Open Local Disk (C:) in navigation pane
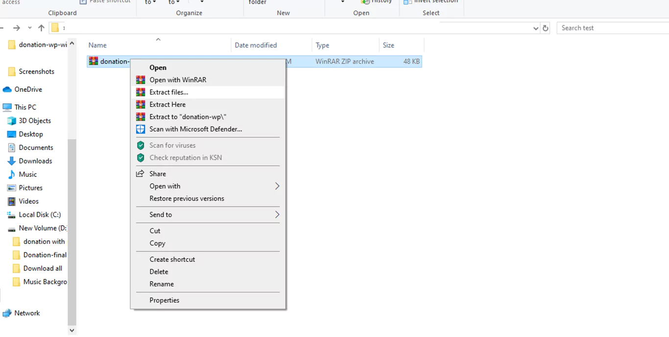The height and width of the screenshot is (337, 669). pos(40,215)
